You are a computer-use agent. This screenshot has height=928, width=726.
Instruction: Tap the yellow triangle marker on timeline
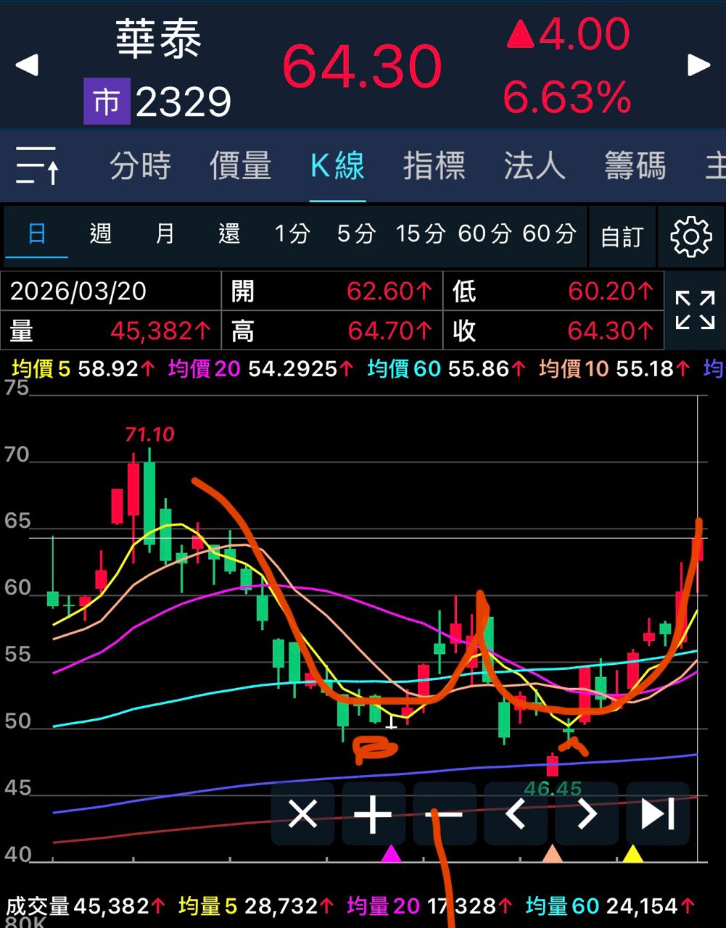(x=633, y=853)
